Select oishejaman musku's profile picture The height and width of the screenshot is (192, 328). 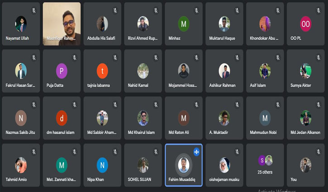coord(224,165)
